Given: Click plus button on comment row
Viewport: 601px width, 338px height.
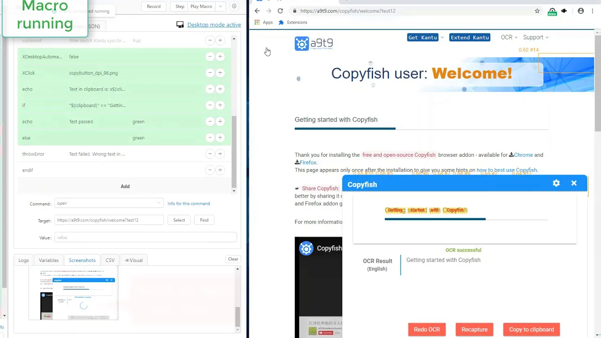Looking at the screenshot, I should pyautogui.click(x=220, y=40).
